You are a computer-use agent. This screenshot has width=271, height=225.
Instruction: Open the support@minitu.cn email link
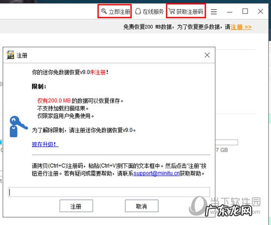[157, 173]
